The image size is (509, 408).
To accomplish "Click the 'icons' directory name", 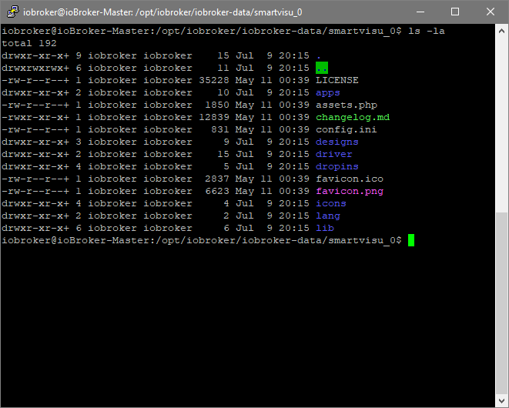I will (331, 203).
